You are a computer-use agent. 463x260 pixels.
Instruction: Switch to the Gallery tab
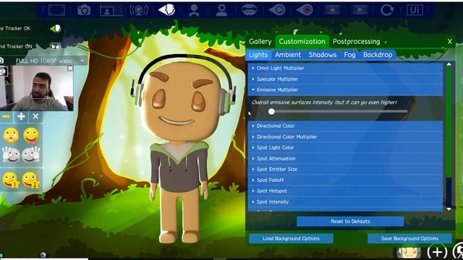tap(260, 42)
